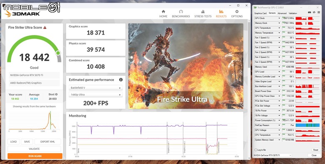The height and width of the screenshot is (164, 325).
Task: Open the Battlefield V game dropdown
Action: 95,88
